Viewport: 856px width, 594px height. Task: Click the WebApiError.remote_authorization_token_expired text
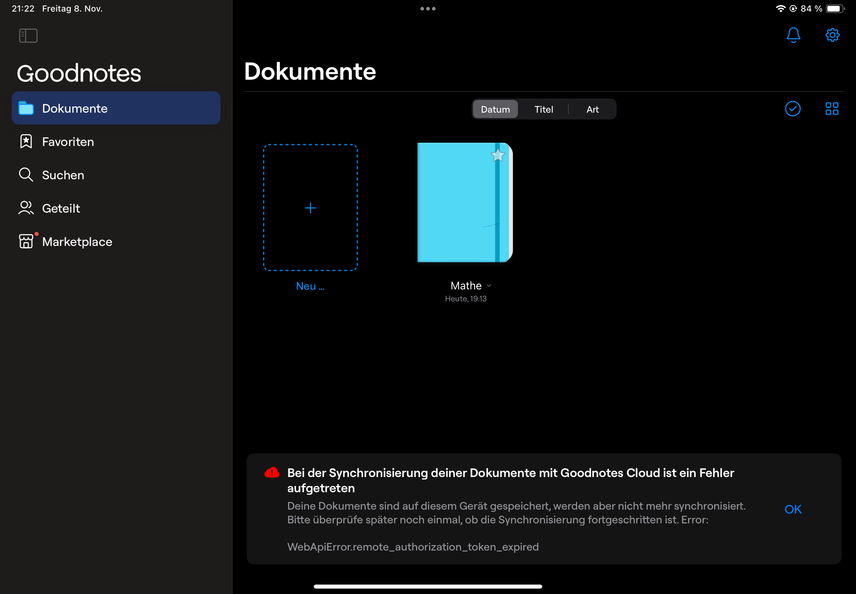pos(413,547)
